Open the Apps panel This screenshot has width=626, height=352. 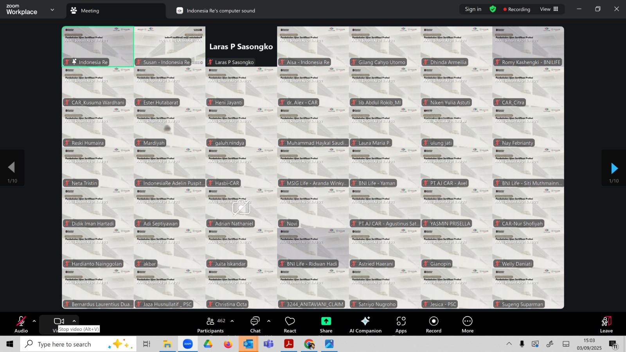(401, 325)
